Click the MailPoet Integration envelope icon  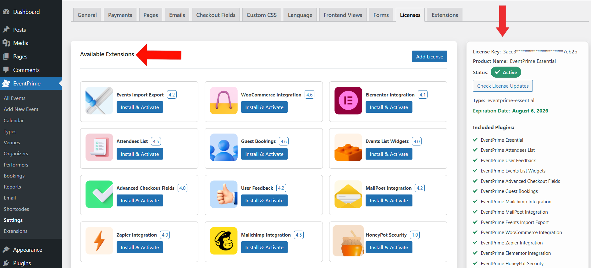pos(348,194)
